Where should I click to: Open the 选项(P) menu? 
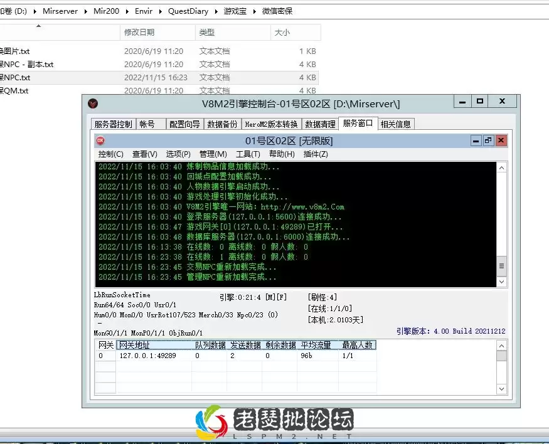click(x=178, y=154)
